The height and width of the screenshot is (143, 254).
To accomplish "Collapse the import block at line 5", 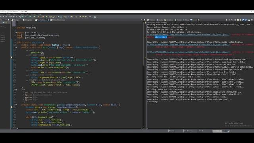I will [x=16, y=33].
